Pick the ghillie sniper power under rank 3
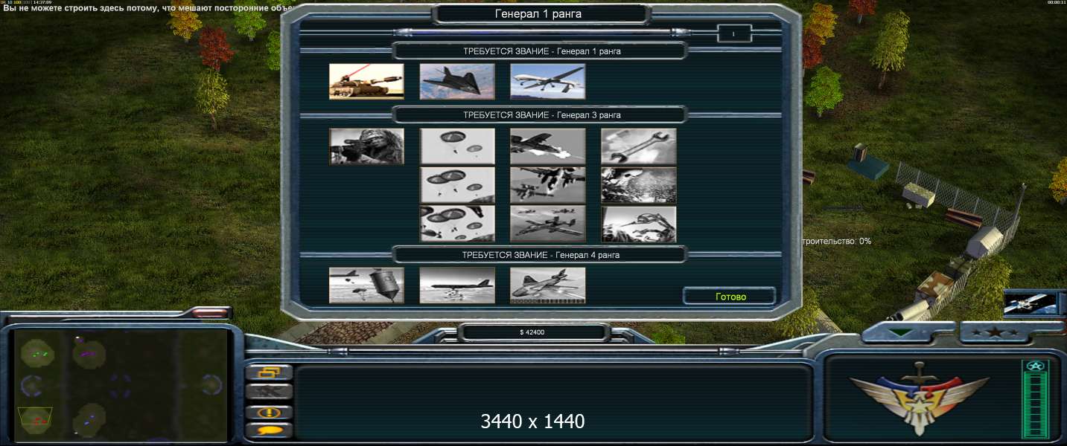1067x446 pixels. [x=366, y=146]
